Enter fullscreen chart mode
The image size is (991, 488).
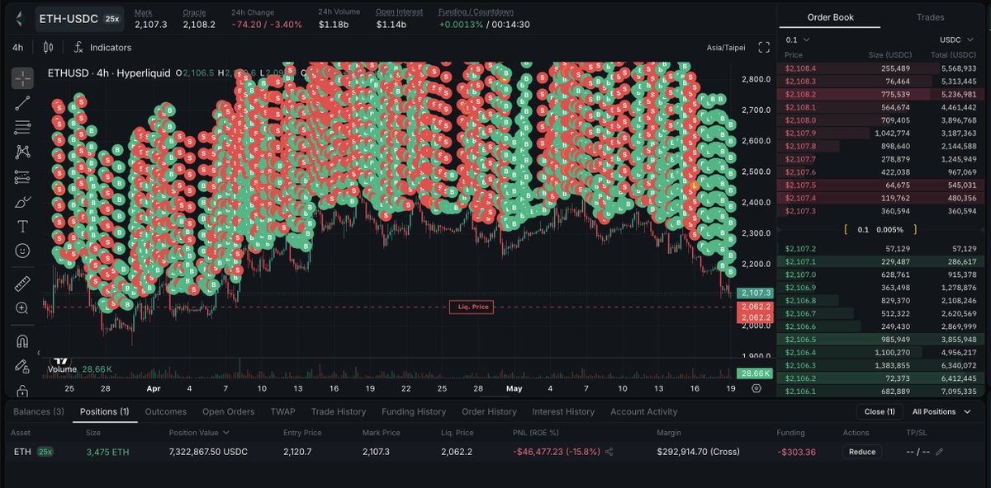764,47
